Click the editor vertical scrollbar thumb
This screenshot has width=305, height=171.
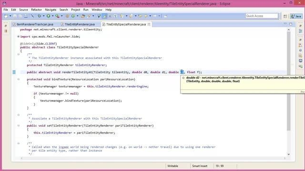tap(288, 81)
